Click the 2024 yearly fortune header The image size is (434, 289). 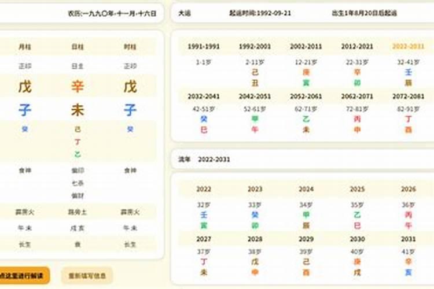(306, 189)
